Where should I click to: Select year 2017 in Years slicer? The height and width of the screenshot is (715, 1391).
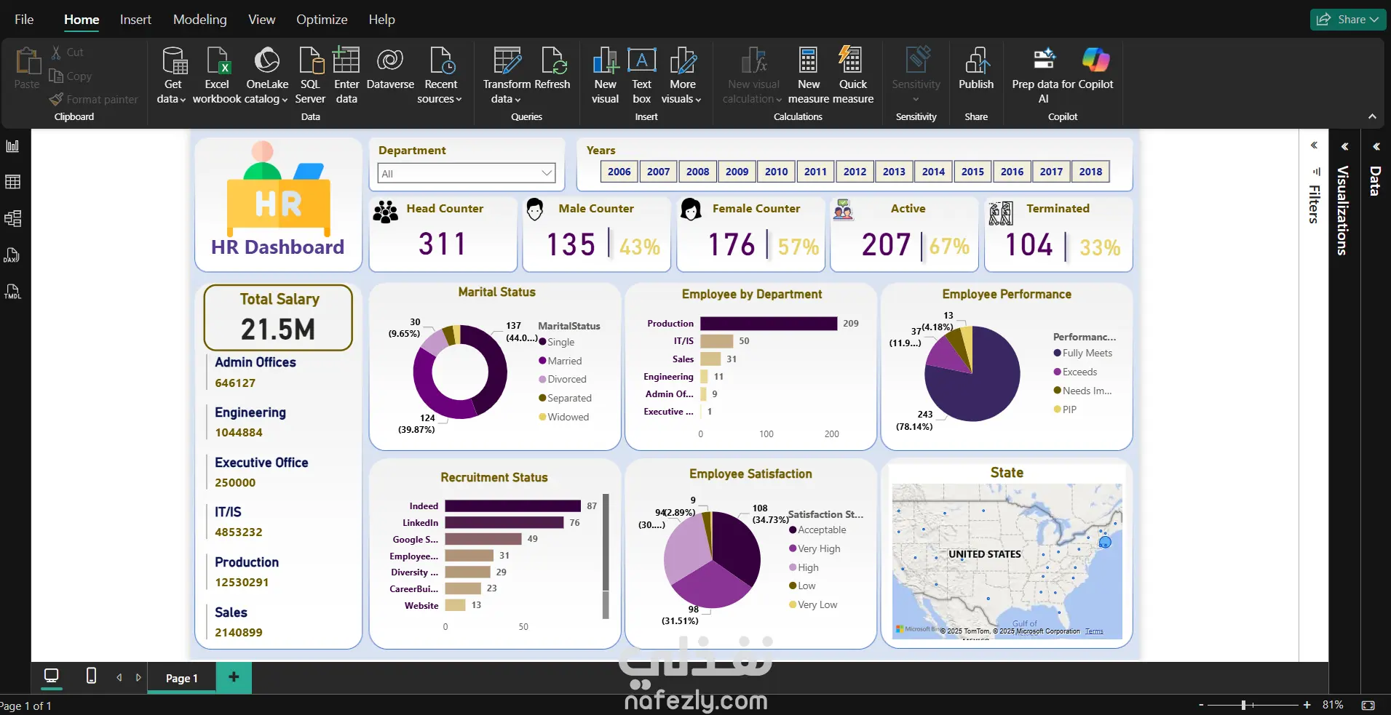point(1051,172)
